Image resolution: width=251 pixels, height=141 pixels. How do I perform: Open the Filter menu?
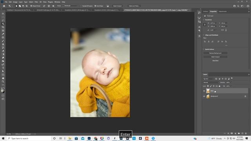click(36, 2)
